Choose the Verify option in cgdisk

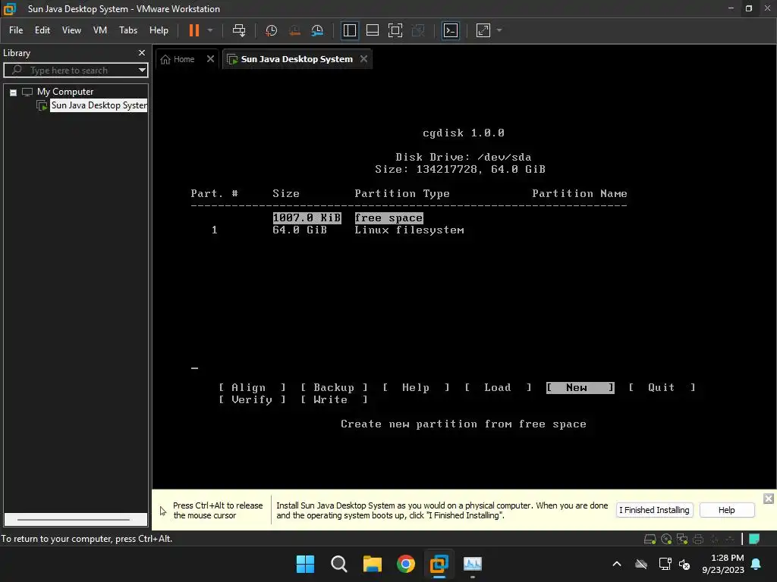coord(252,399)
